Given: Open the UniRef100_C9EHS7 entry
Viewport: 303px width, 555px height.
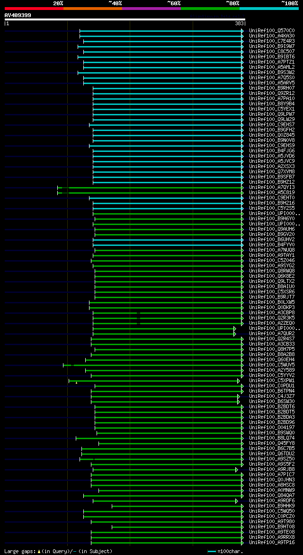Looking at the screenshot, I should [x=272, y=124].
